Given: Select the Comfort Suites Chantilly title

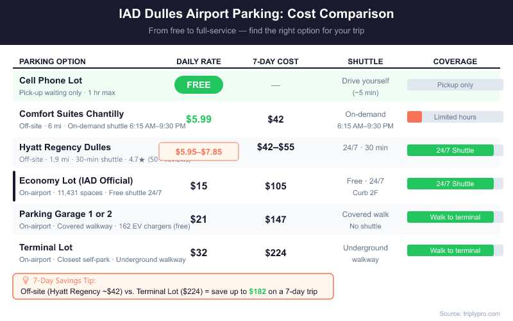Looking at the screenshot, I should (72, 114).
